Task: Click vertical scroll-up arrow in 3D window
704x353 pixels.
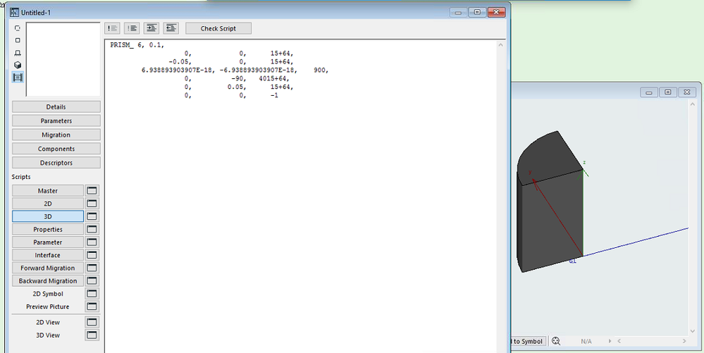Action: click(693, 104)
